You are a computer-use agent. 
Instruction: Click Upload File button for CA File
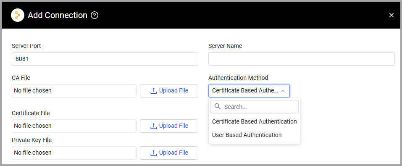169,91
